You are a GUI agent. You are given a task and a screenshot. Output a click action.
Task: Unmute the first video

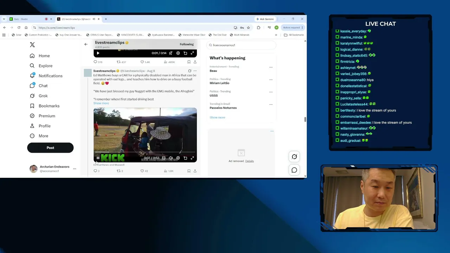coord(171,53)
